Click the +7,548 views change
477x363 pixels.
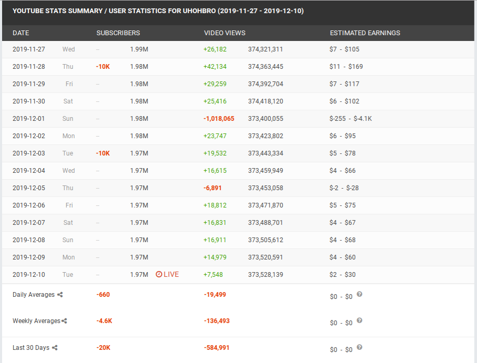pyautogui.click(x=213, y=275)
